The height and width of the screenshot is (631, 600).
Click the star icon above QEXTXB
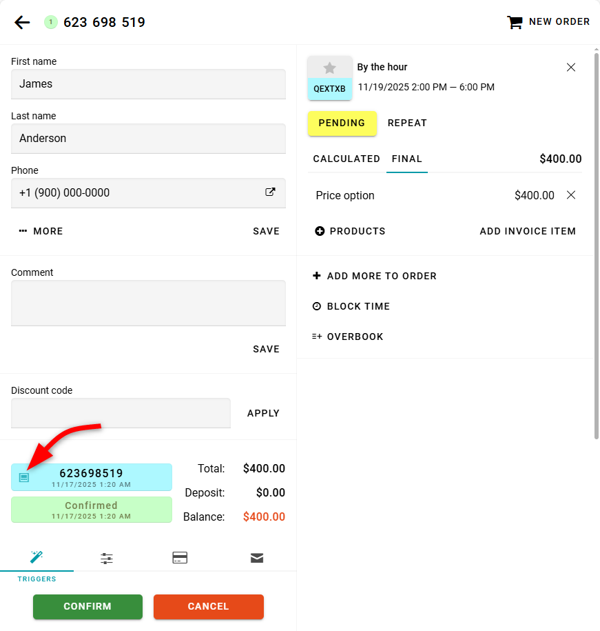[x=329, y=68]
